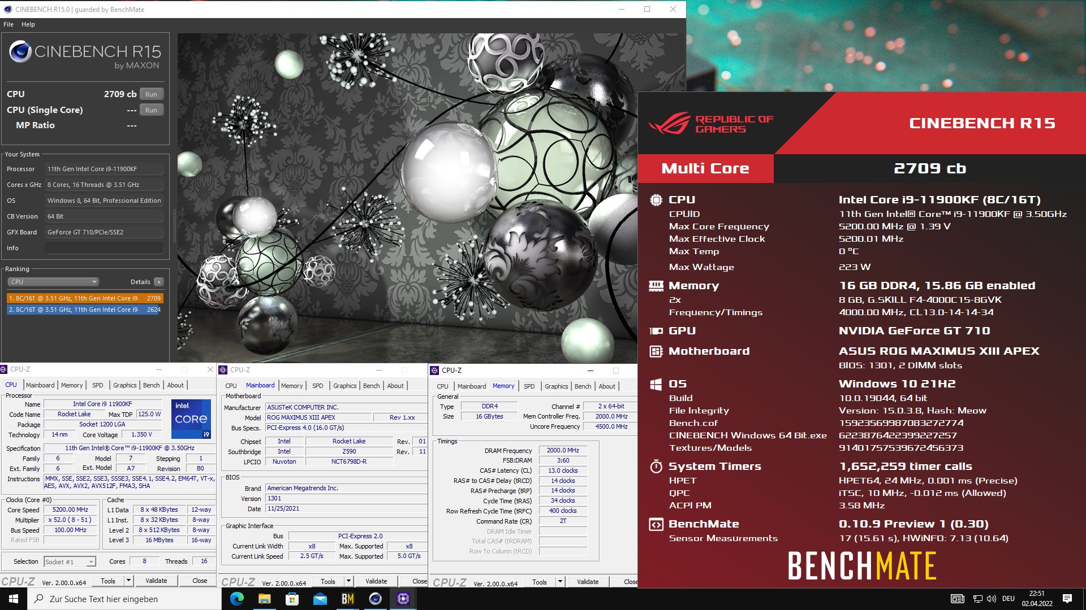Click the Uncore Frequency value 4500.0 MHz
This screenshot has height=610, width=1086.
611,426
